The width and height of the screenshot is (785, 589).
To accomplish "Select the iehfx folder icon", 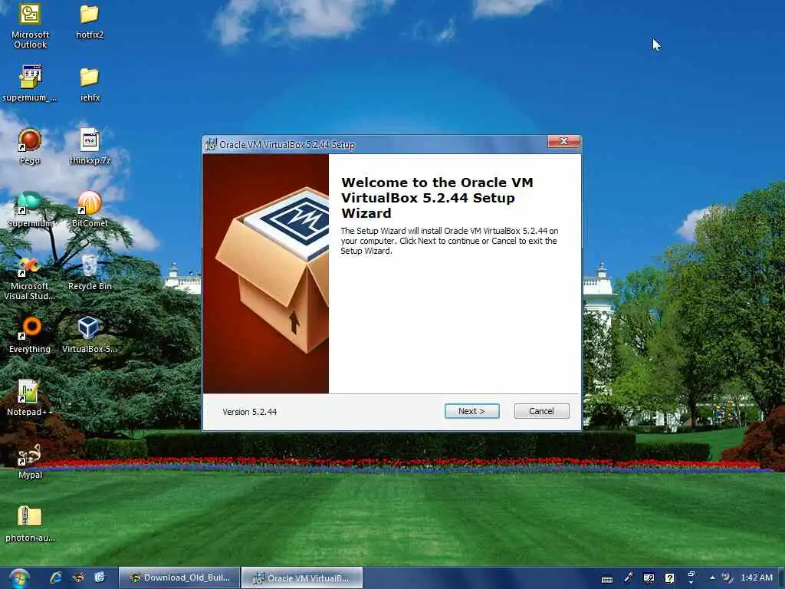I will (x=90, y=84).
